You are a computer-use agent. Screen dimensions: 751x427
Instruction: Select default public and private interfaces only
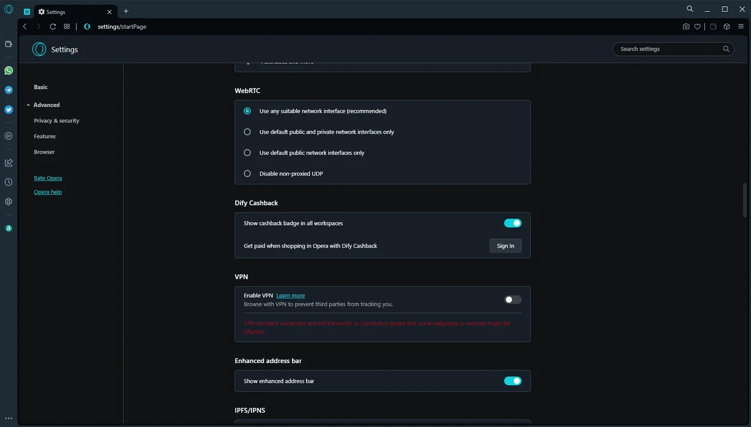coord(247,132)
